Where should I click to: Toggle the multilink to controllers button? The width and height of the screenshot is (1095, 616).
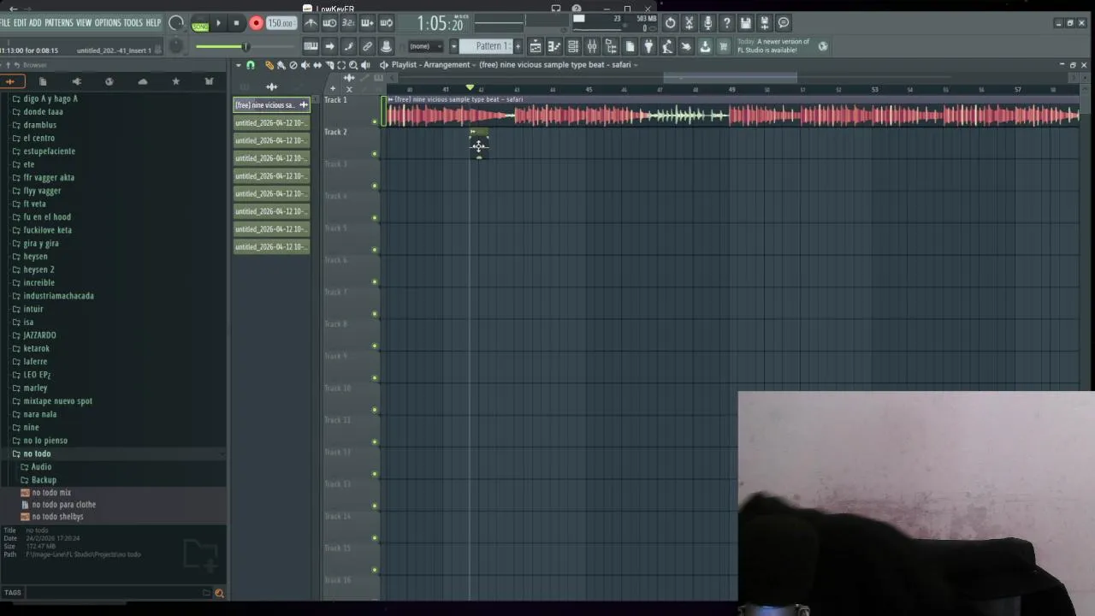[367, 46]
